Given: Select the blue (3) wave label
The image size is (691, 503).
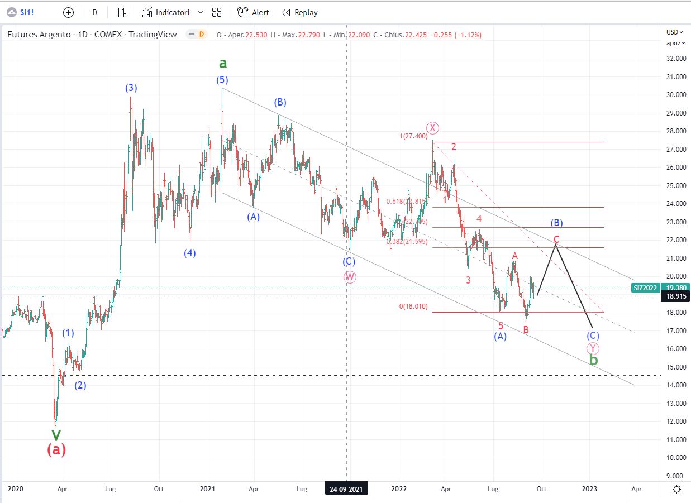Looking at the screenshot, I should [x=131, y=88].
